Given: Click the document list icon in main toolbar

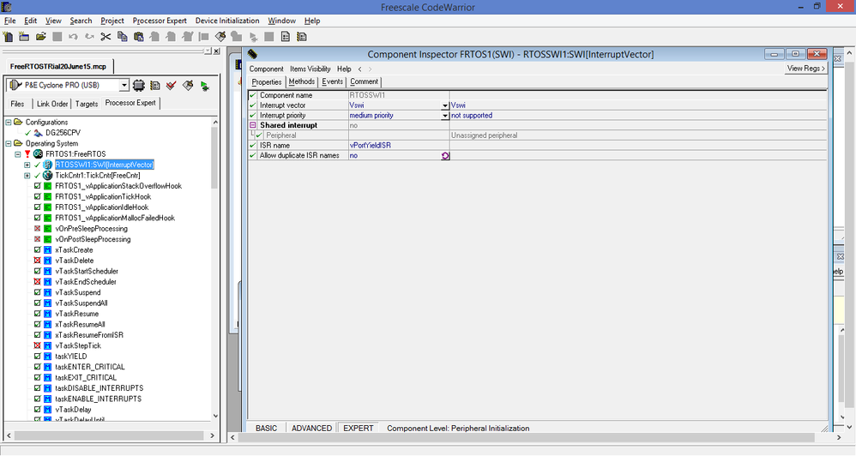Looking at the screenshot, I should point(285,37).
